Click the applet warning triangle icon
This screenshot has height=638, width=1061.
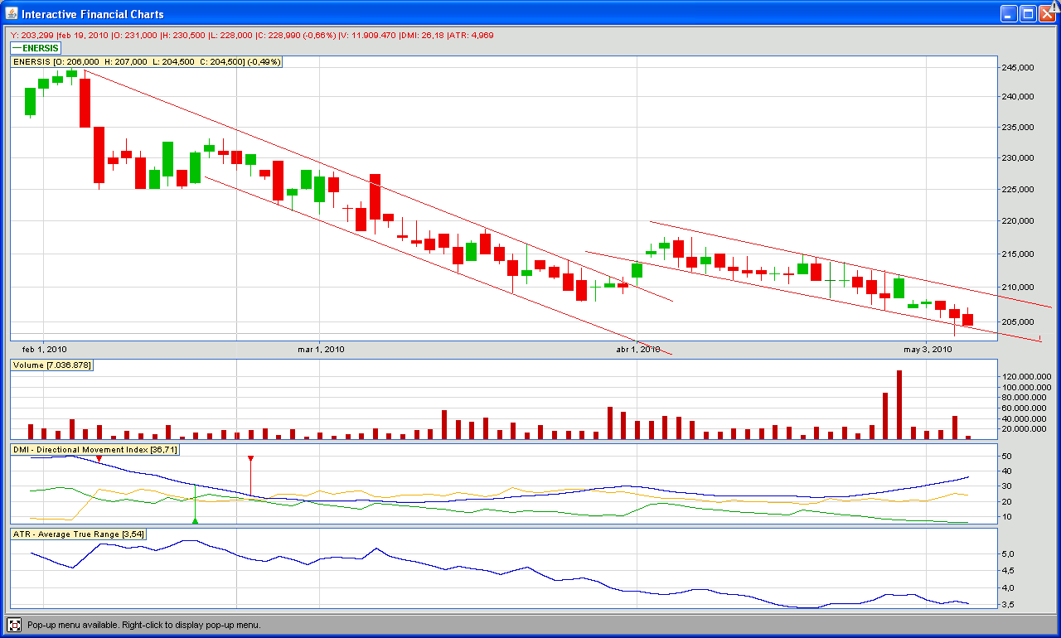click(1055, 7)
